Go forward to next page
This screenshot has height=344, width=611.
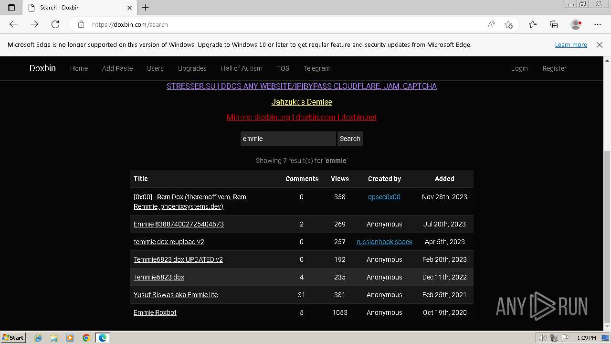point(34,24)
